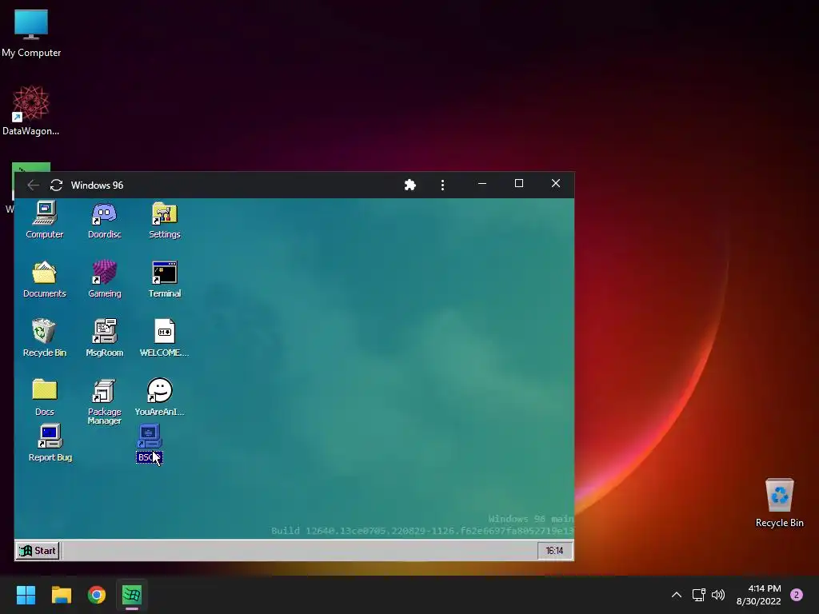Open the extensions puzzle-piece icon
This screenshot has width=819, height=614.
(x=410, y=185)
